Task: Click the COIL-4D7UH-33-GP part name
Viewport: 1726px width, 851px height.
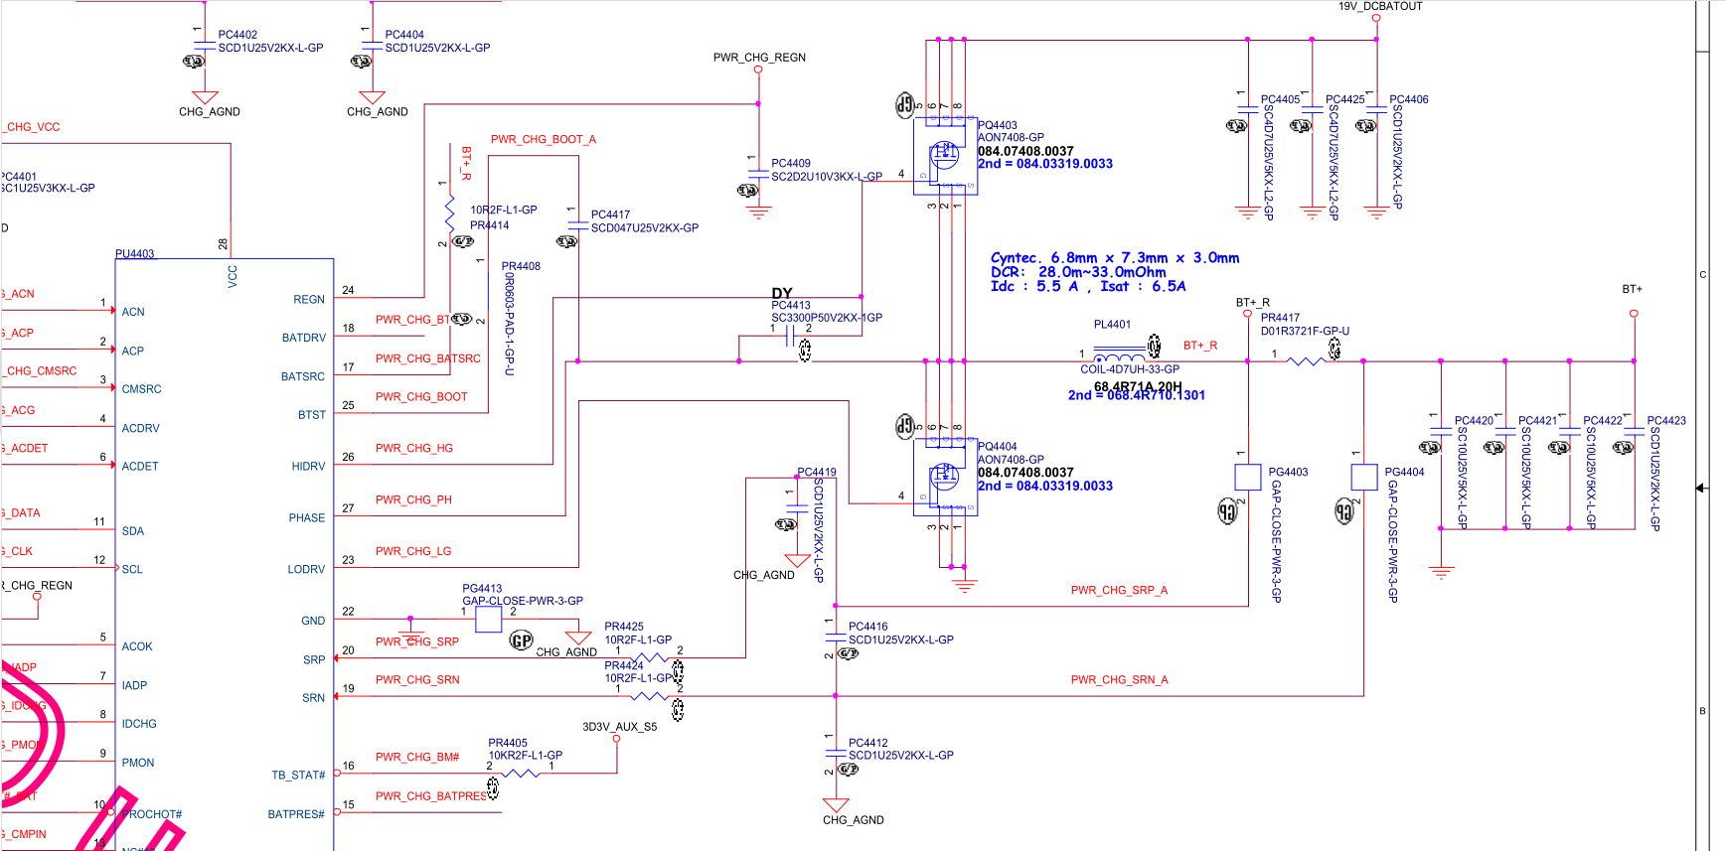Action: click(x=1130, y=369)
